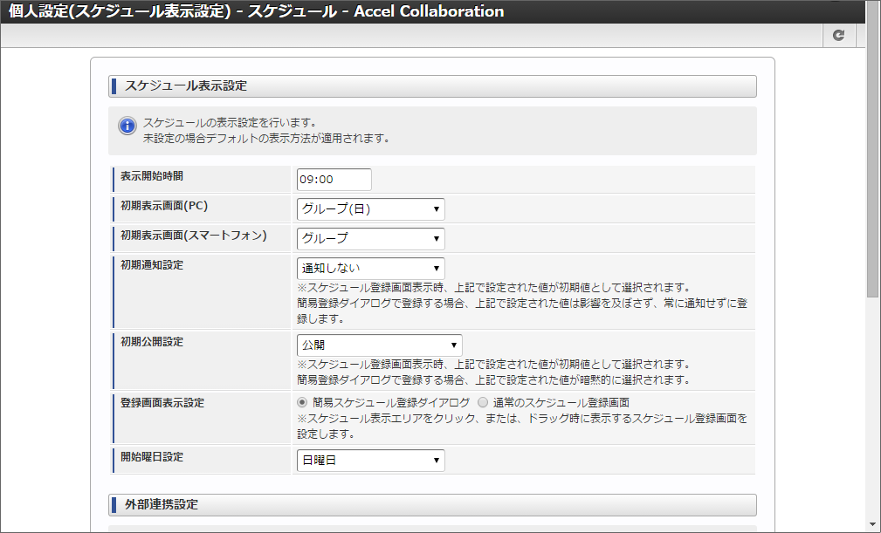Select the 簡易スケジュール登録ダイアログ radio button
Screen dimensions: 881x533
pos(302,402)
